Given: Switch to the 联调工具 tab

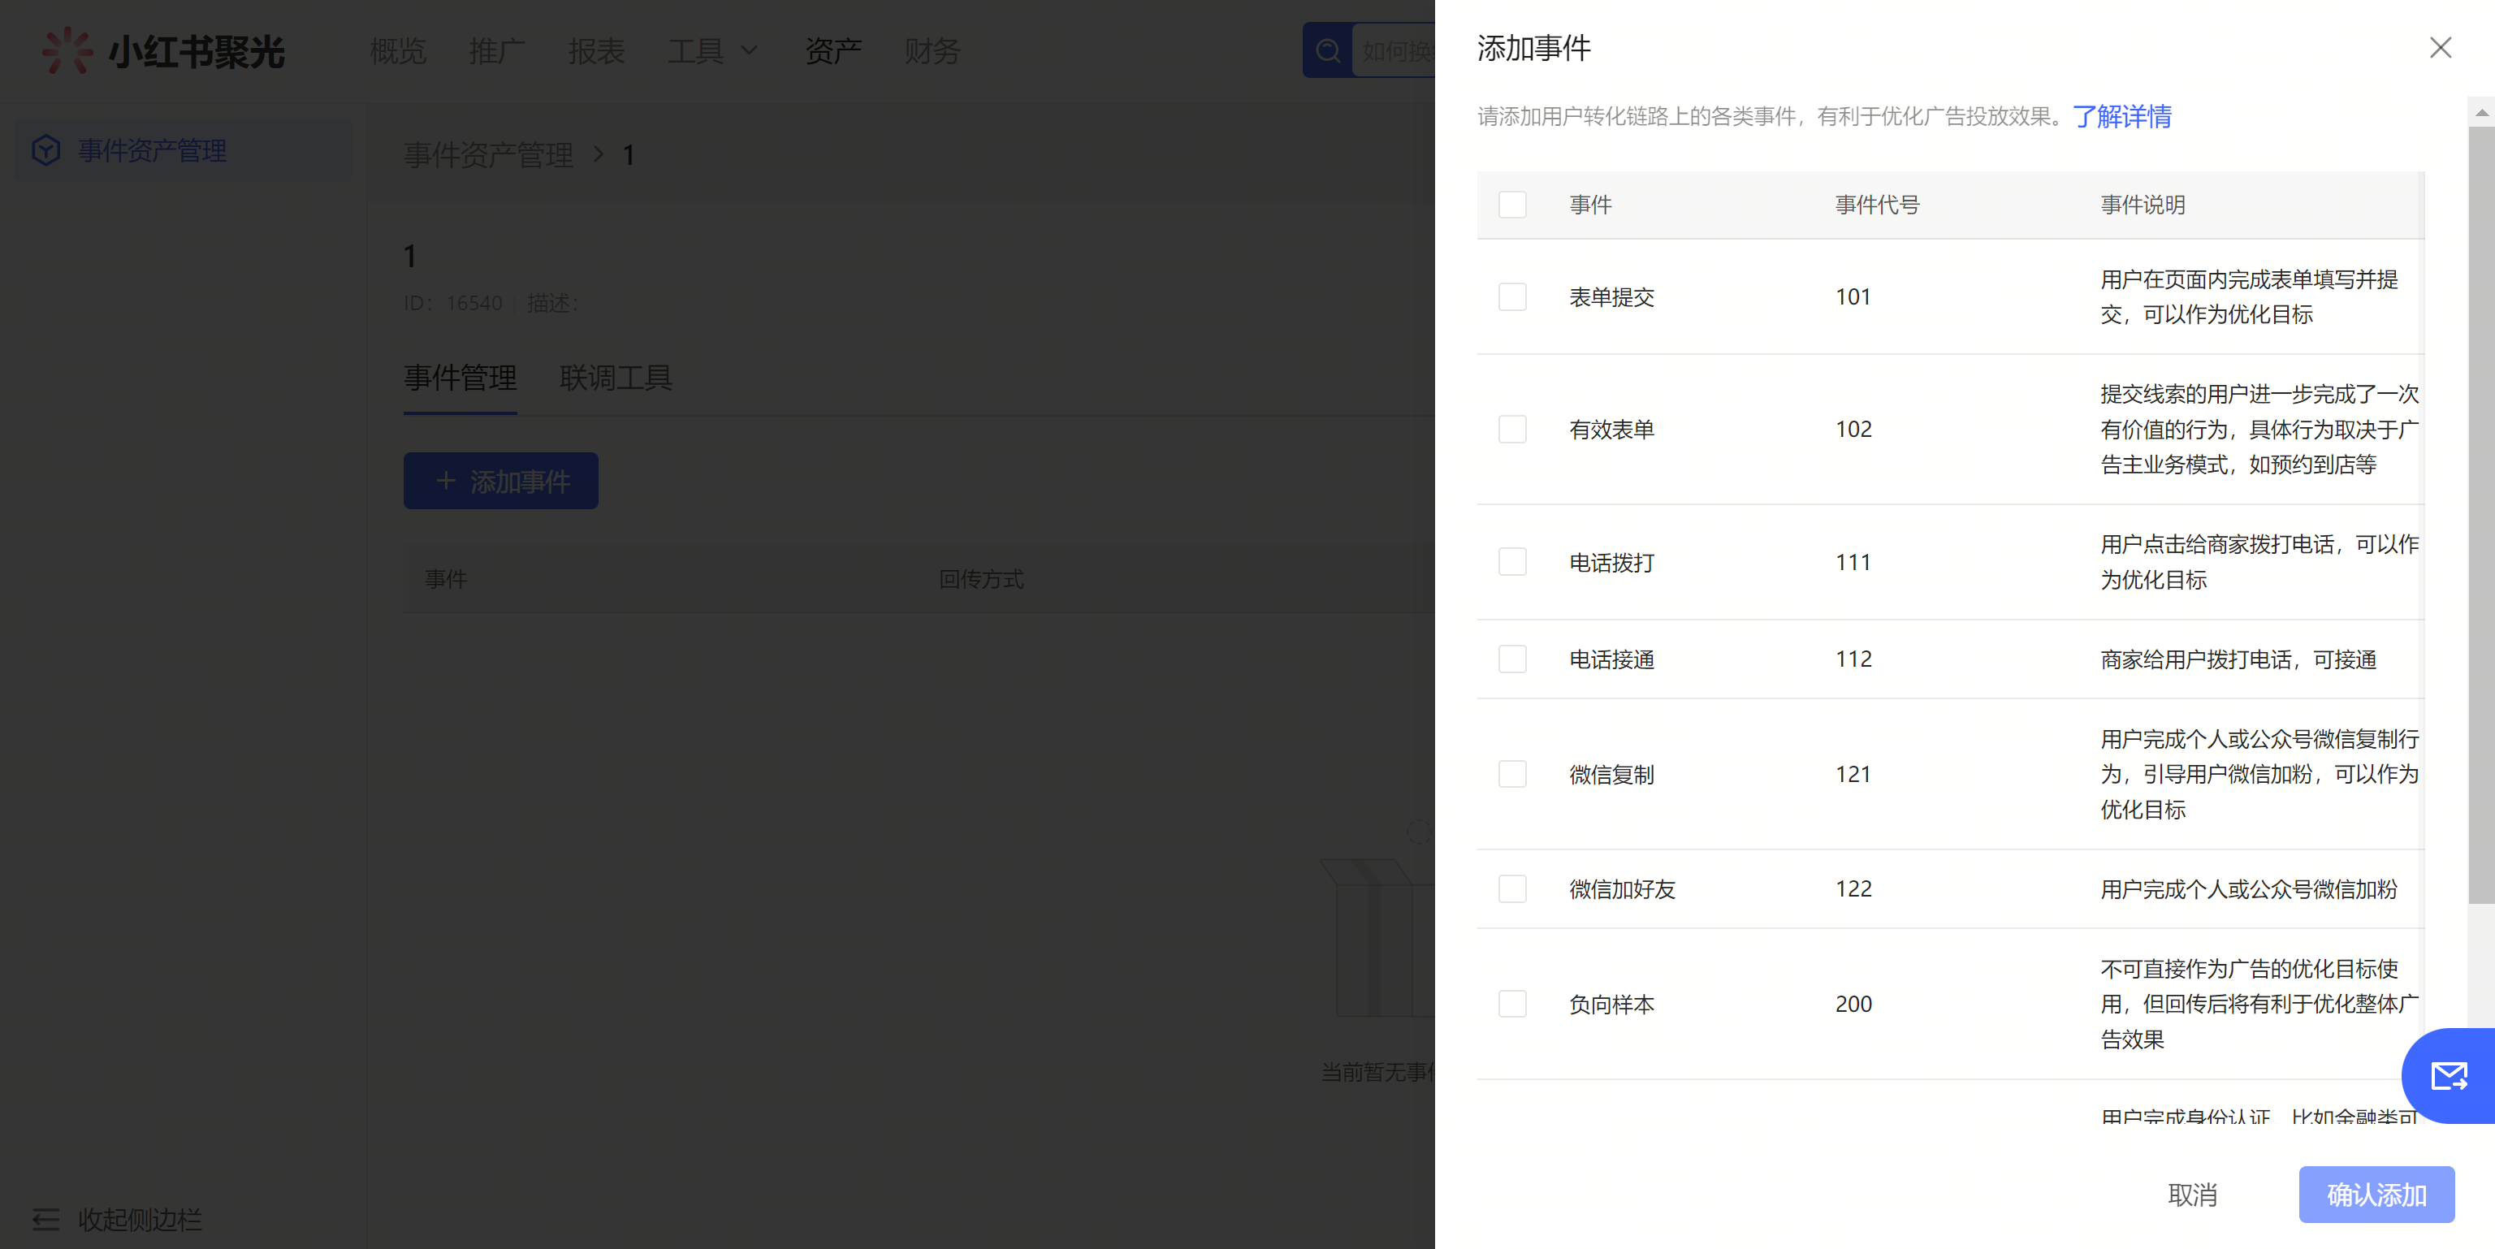Looking at the screenshot, I should (615, 378).
